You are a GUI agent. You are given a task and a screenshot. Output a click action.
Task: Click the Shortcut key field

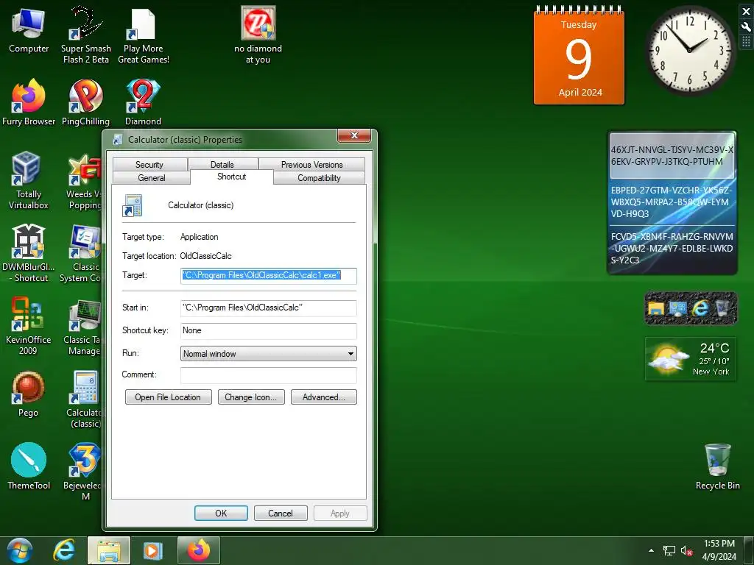click(x=268, y=330)
